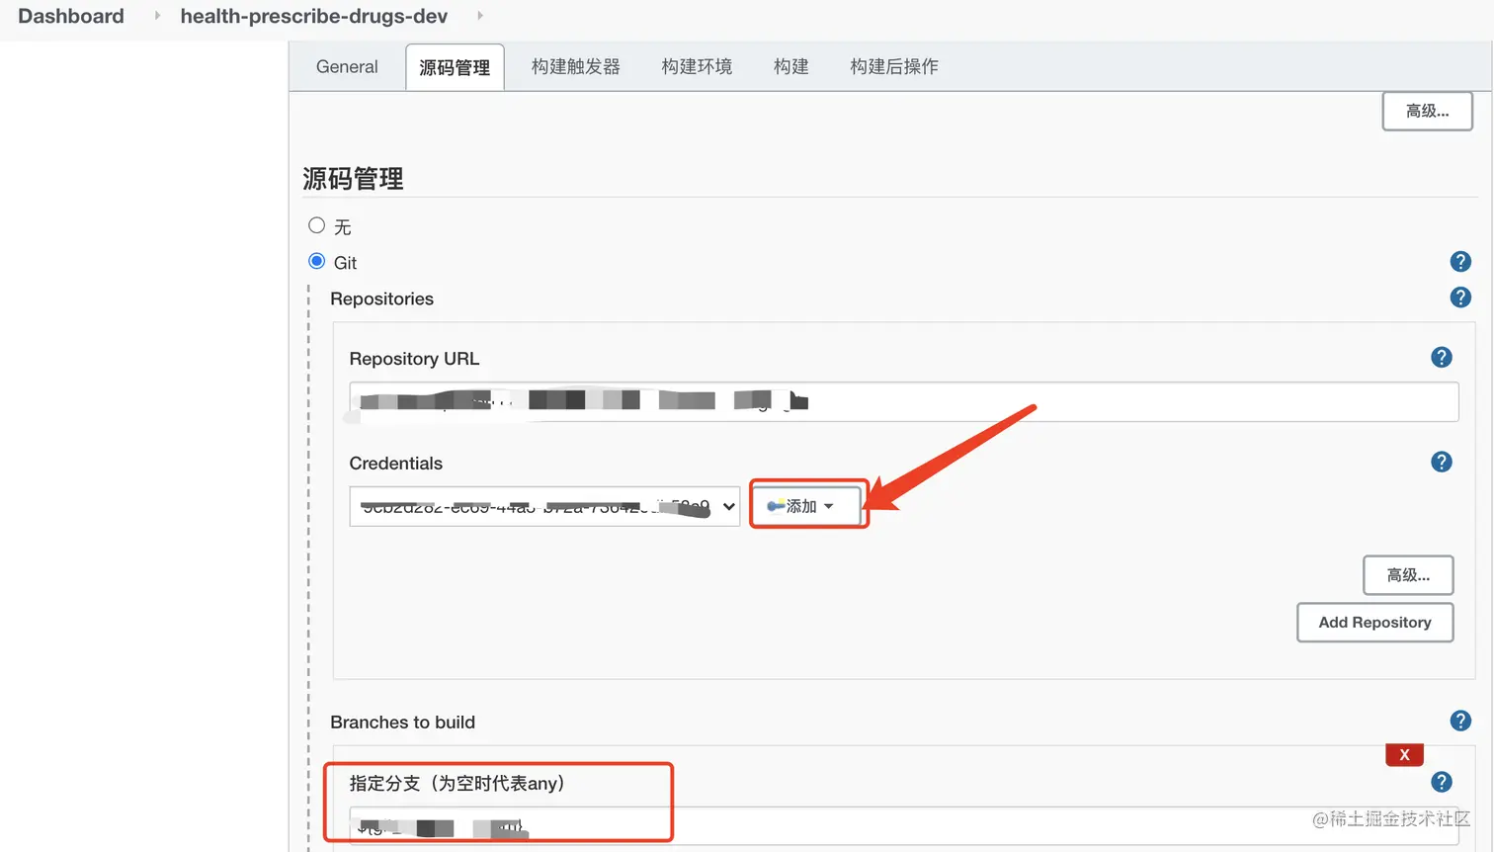Click the Add Repository button
The height and width of the screenshot is (852, 1494).
1374,622
